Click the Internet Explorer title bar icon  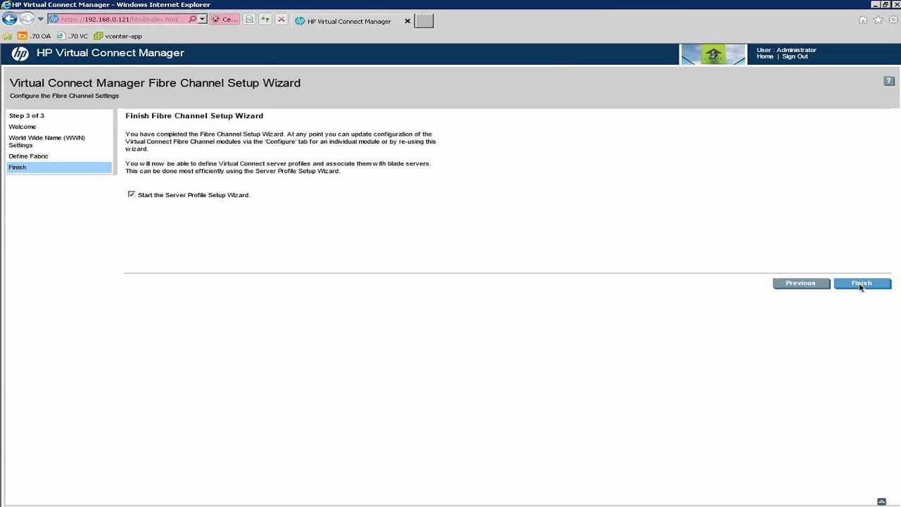(6, 4)
